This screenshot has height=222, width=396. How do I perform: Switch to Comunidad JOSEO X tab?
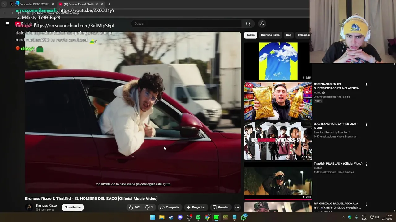(31, 4)
